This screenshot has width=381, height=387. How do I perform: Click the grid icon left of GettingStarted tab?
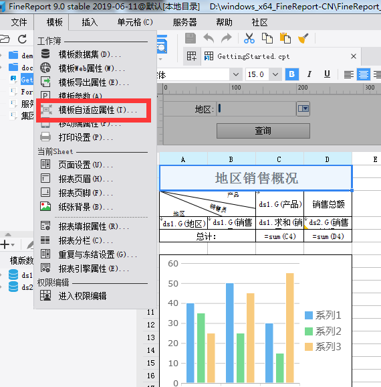point(191,56)
